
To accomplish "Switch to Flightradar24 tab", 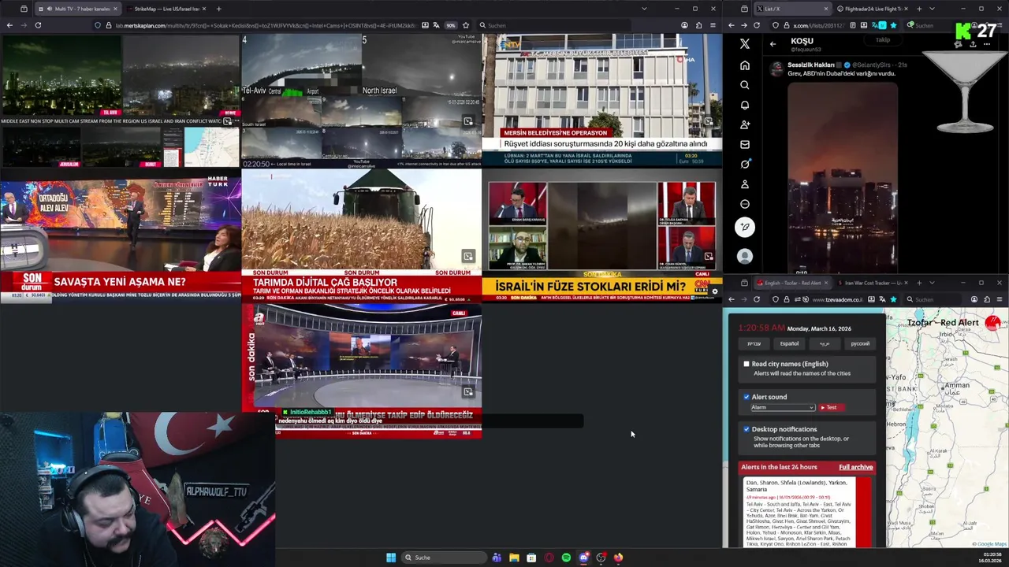I will click(872, 9).
